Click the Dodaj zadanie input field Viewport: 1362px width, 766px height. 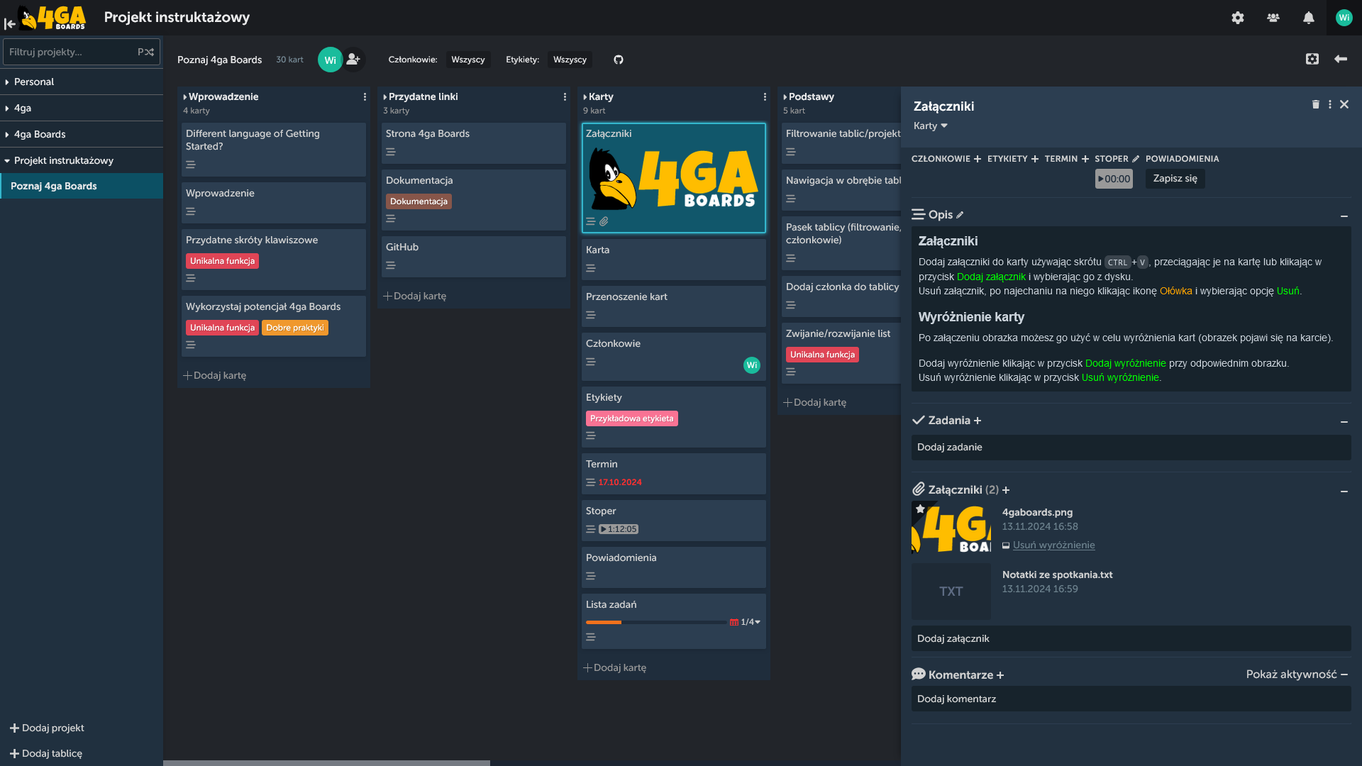pos(1131,448)
